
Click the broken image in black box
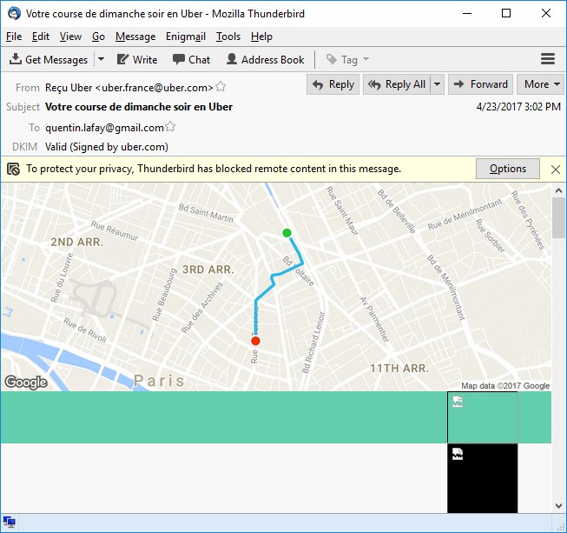[483, 478]
